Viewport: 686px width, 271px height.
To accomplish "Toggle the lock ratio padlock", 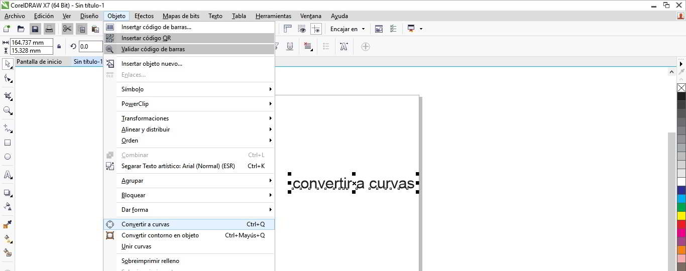I will (59, 47).
